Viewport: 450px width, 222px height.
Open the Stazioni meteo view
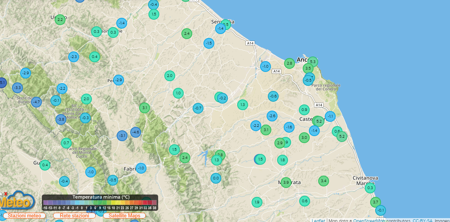click(x=24, y=215)
